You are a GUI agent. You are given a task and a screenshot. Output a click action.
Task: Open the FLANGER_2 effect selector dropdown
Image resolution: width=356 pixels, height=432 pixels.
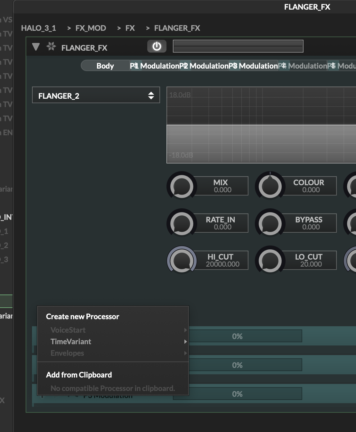(x=96, y=95)
